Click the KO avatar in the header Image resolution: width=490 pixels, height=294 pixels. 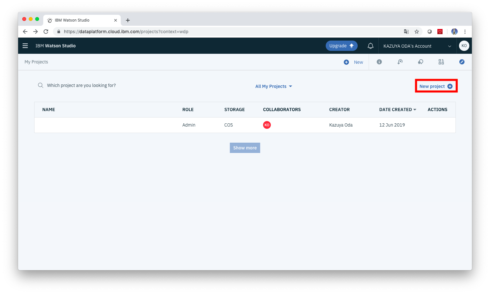(464, 45)
